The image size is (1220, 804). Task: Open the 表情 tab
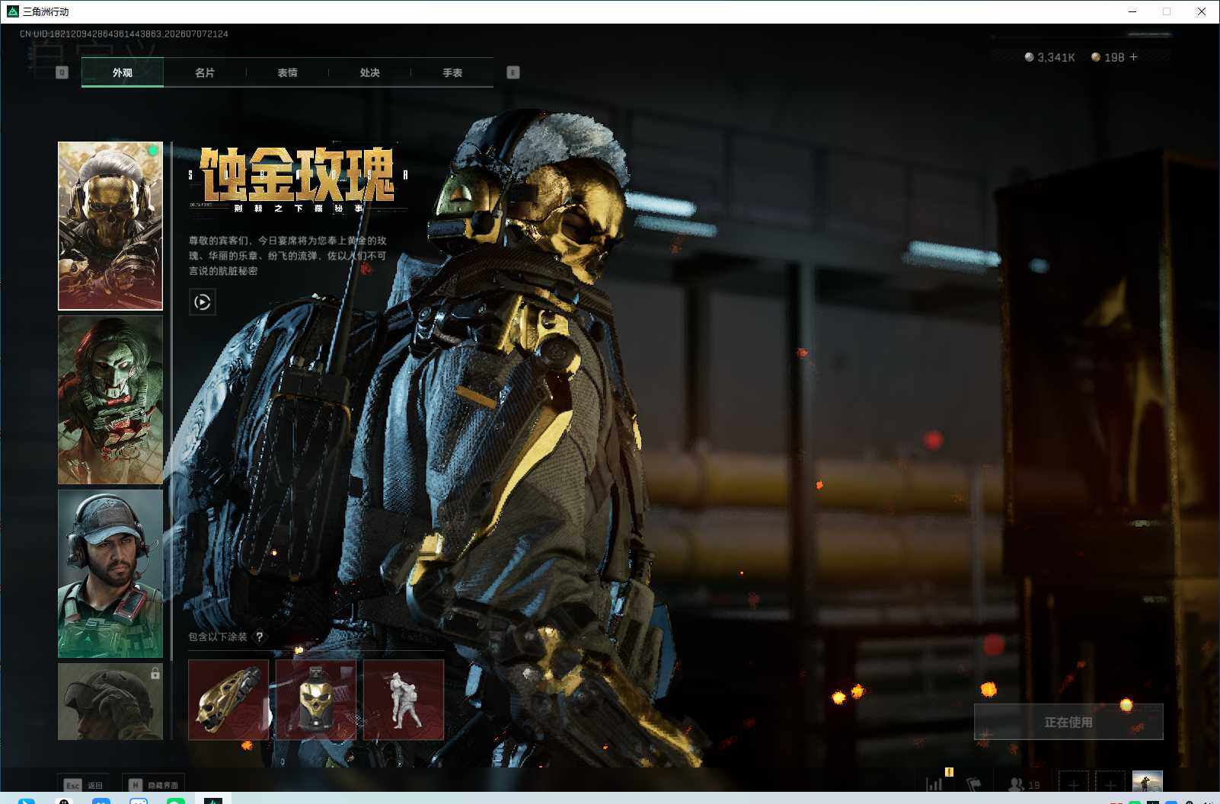click(x=287, y=72)
